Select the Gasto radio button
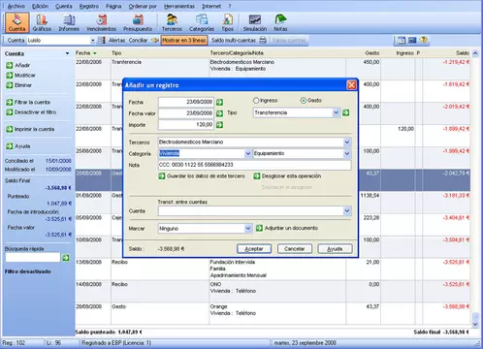Screen dimensions: 483x349 (x=304, y=101)
